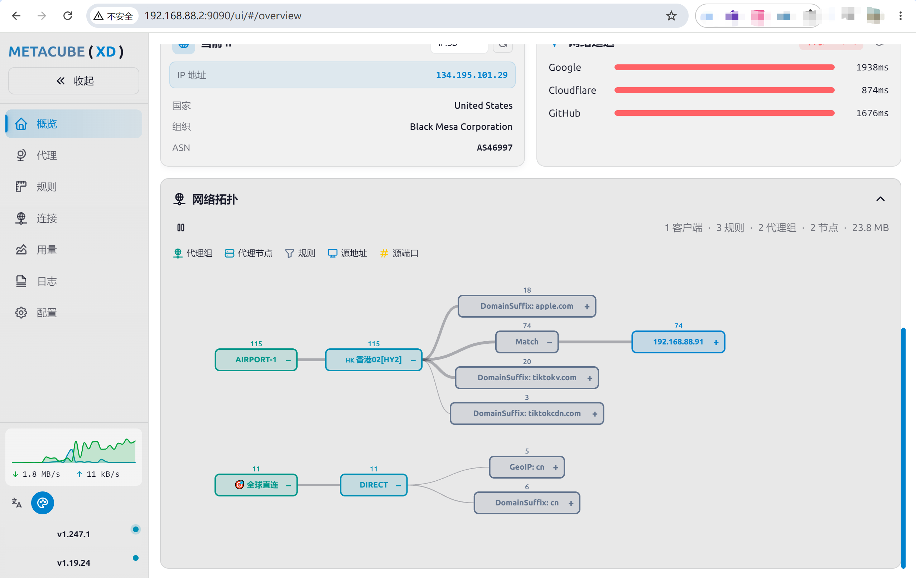
Task: Collapse the sidebar with 收起 button
Action: click(x=74, y=81)
